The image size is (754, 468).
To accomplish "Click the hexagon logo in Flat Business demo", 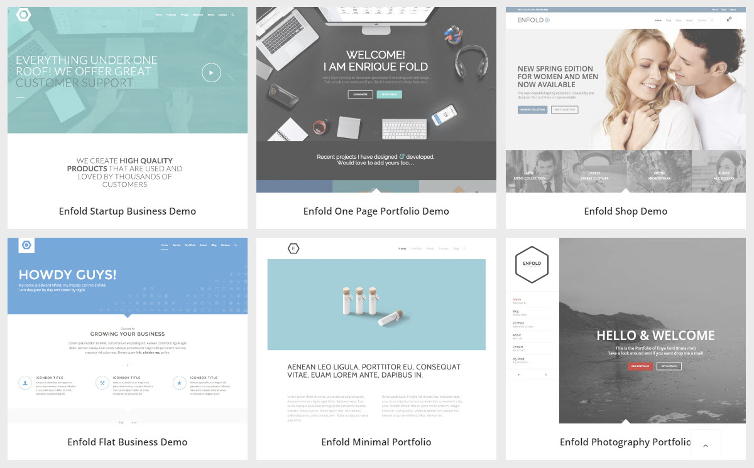I will pos(26,245).
